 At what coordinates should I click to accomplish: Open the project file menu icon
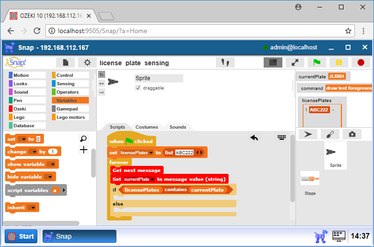(x=65, y=62)
